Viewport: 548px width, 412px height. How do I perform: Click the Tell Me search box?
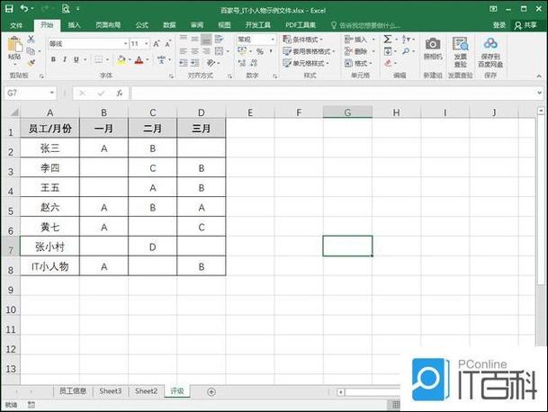(x=366, y=25)
